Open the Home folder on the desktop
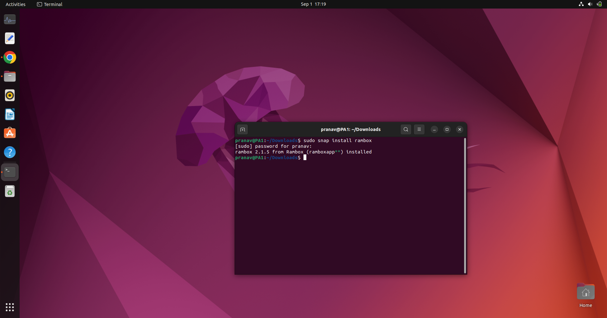The height and width of the screenshot is (318, 607). 586,291
